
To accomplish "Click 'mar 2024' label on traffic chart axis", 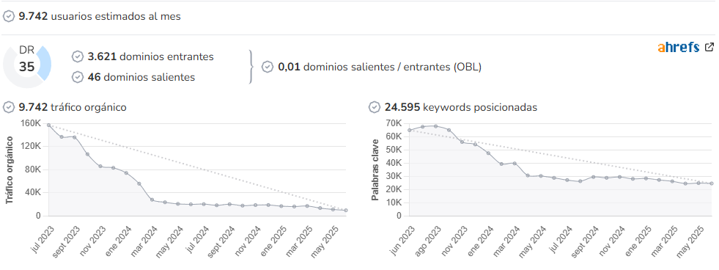I will coord(145,241).
